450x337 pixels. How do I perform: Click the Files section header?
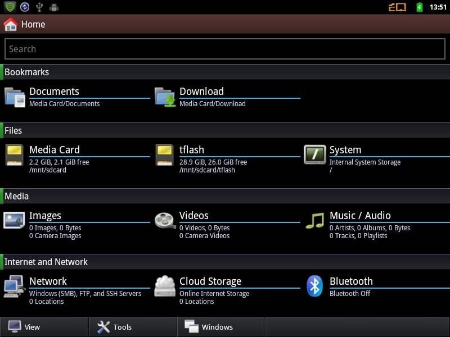pos(225,130)
